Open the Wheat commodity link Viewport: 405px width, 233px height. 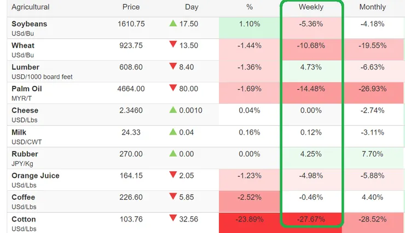click(23, 45)
